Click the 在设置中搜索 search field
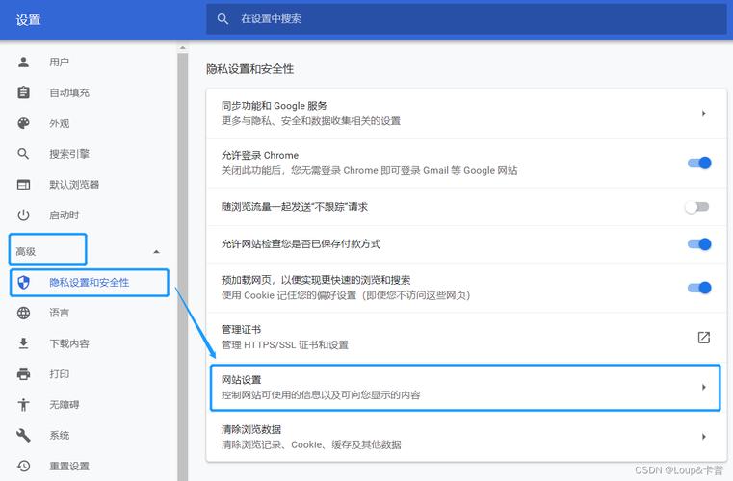733x481 pixels. point(466,18)
